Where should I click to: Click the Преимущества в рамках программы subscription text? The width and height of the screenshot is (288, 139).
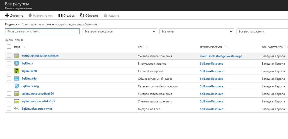click(x=59, y=24)
